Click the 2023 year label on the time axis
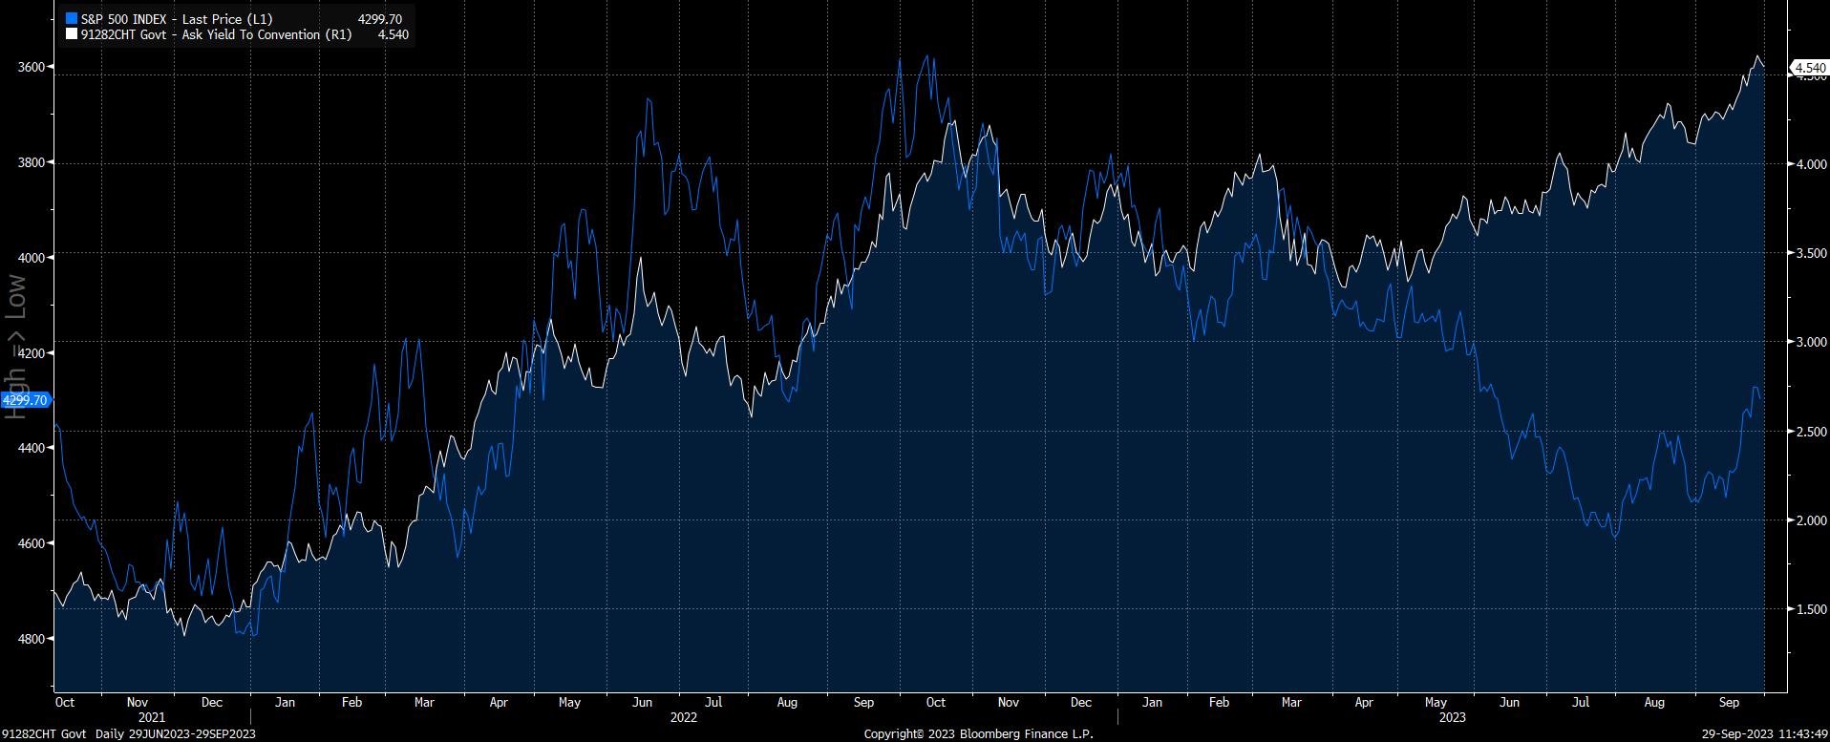1830x742 pixels. (x=1452, y=716)
